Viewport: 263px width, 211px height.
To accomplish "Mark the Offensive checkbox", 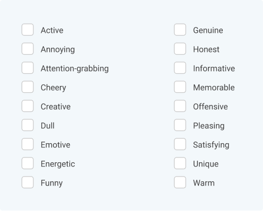I will pyautogui.click(x=180, y=106).
